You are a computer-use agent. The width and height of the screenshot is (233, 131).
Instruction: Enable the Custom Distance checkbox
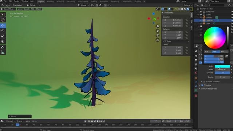[x=205, y=82]
